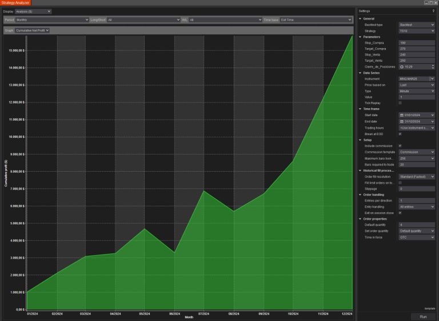This screenshot has height=321, width=439.
Task: Collapse the Data Series section
Action: point(360,73)
